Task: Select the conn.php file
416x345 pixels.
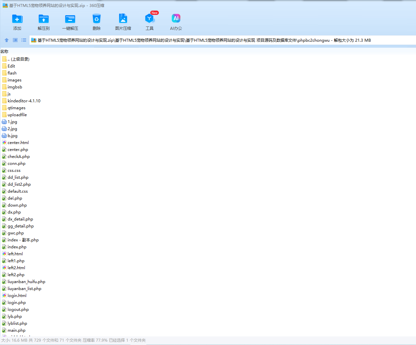Action: (14, 163)
